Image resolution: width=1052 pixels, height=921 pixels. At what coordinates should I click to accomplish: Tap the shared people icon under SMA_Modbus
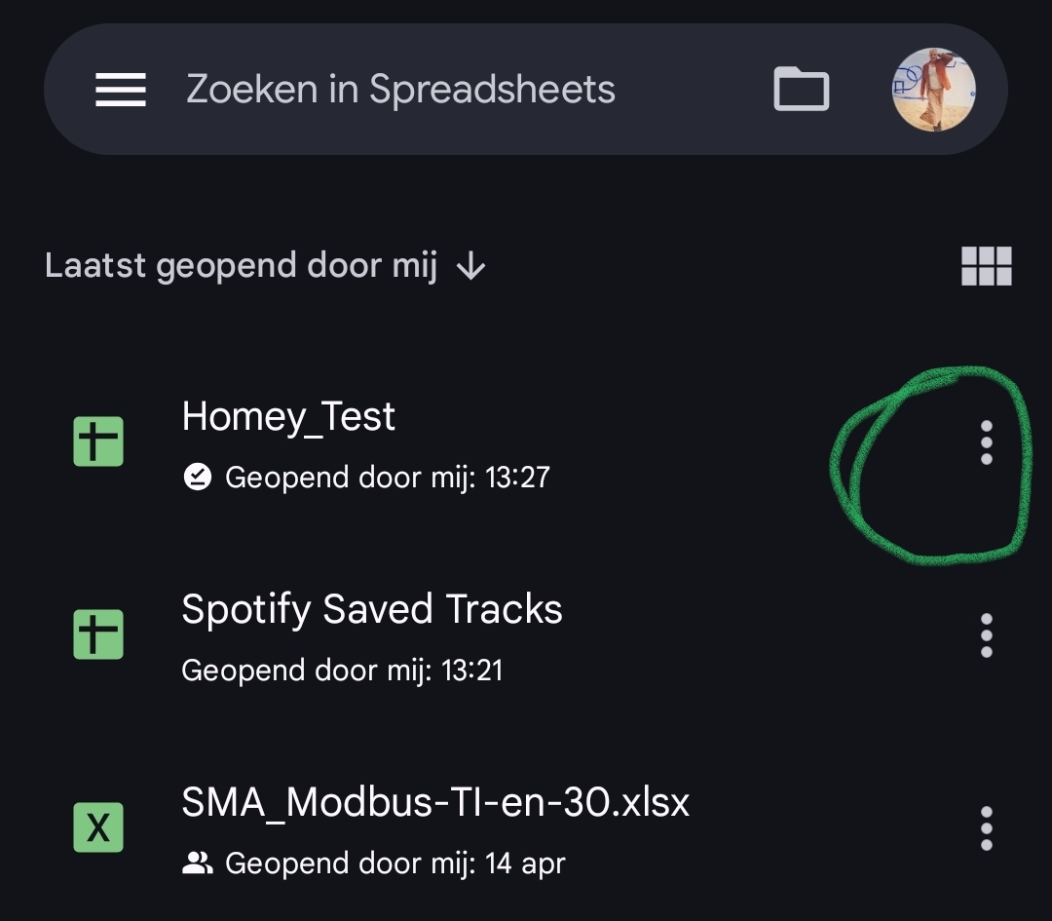(198, 863)
